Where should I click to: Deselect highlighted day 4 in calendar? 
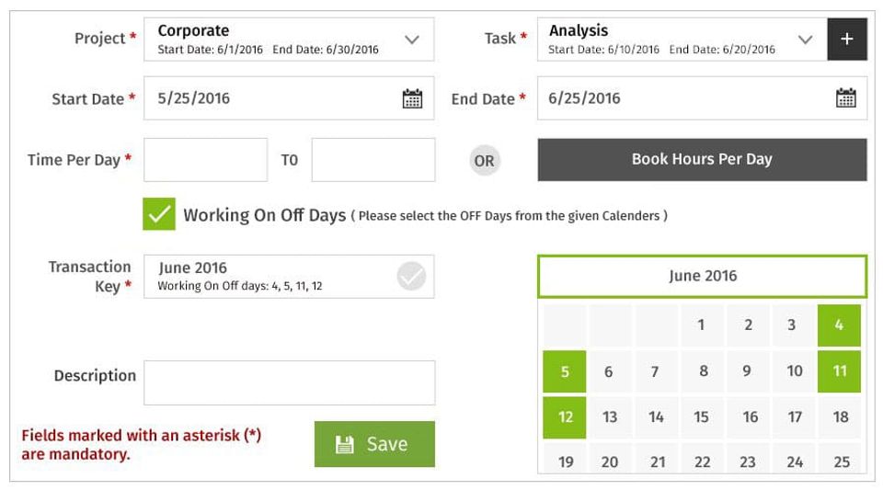click(839, 325)
